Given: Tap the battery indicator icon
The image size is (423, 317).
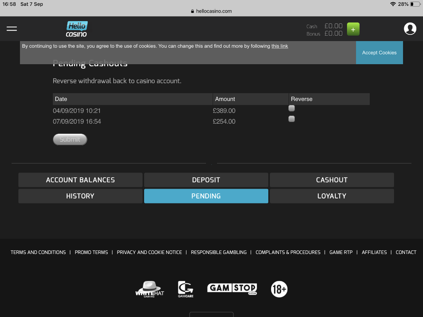Looking at the screenshot, I should (x=415, y=4).
